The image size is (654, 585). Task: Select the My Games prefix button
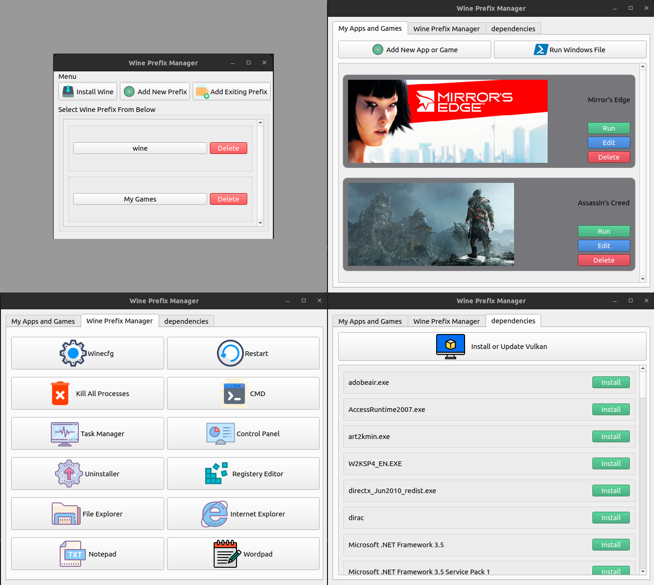[x=140, y=199]
